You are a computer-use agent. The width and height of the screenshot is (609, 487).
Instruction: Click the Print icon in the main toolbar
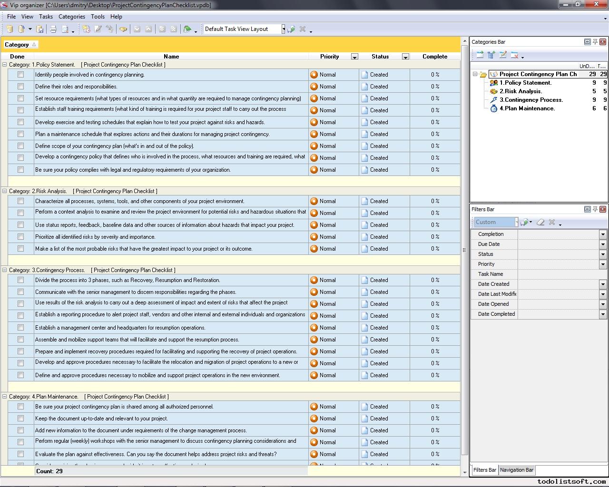[53, 29]
